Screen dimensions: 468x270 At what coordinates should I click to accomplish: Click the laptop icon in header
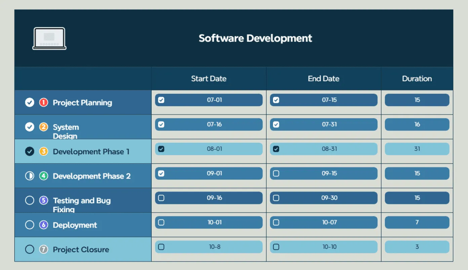click(x=49, y=39)
